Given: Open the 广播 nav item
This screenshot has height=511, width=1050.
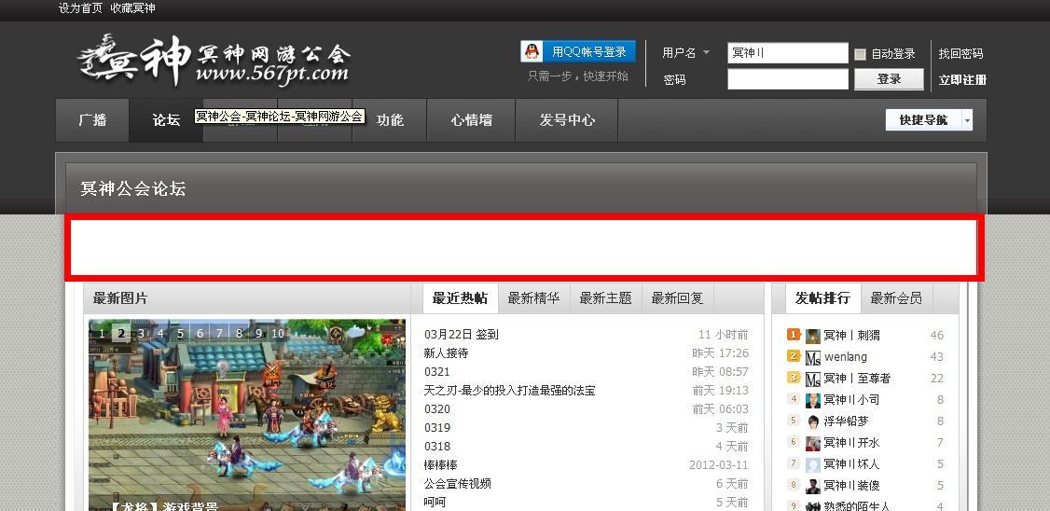Looking at the screenshot, I should point(92,120).
